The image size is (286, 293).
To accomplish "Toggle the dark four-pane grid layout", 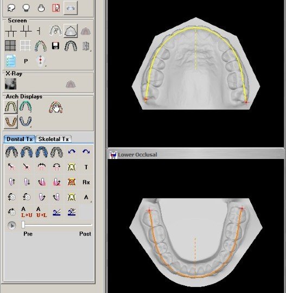I will tap(10, 46).
